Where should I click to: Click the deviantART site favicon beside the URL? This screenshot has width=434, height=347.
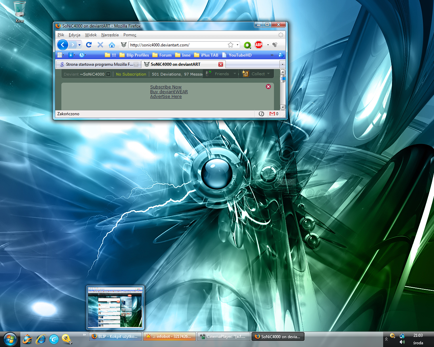tap(124, 45)
